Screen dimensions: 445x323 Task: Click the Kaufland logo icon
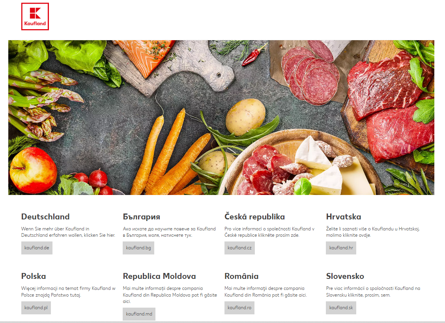35,17
